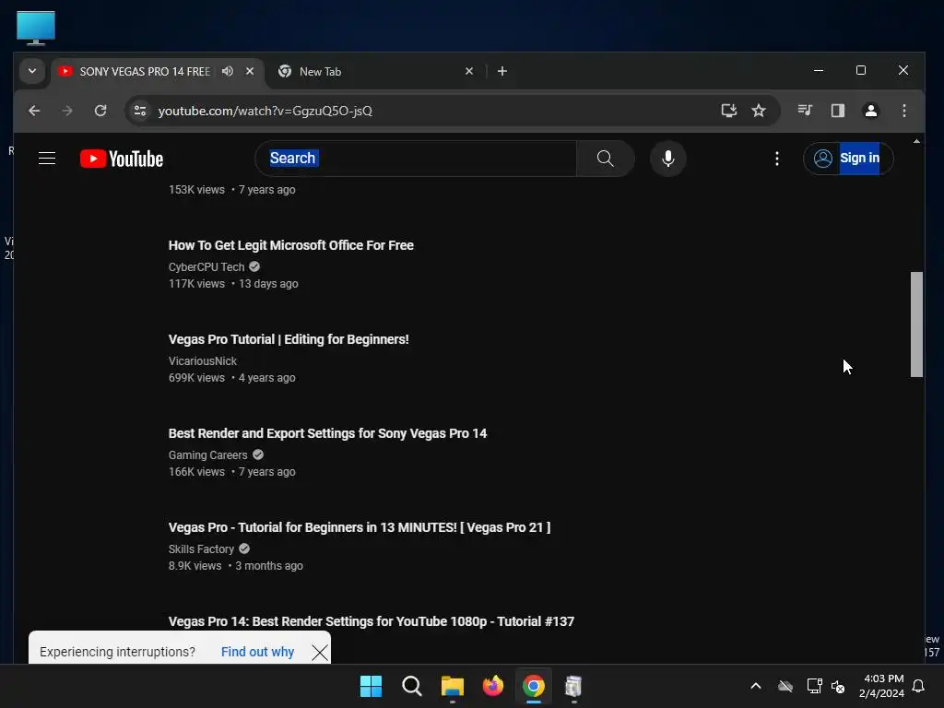
Task: Launch Firefox from the taskbar
Action: pyautogui.click(x=493, y=686)
